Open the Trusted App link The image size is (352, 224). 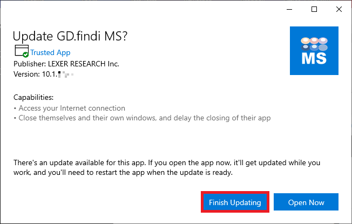(x=50, y=52)
